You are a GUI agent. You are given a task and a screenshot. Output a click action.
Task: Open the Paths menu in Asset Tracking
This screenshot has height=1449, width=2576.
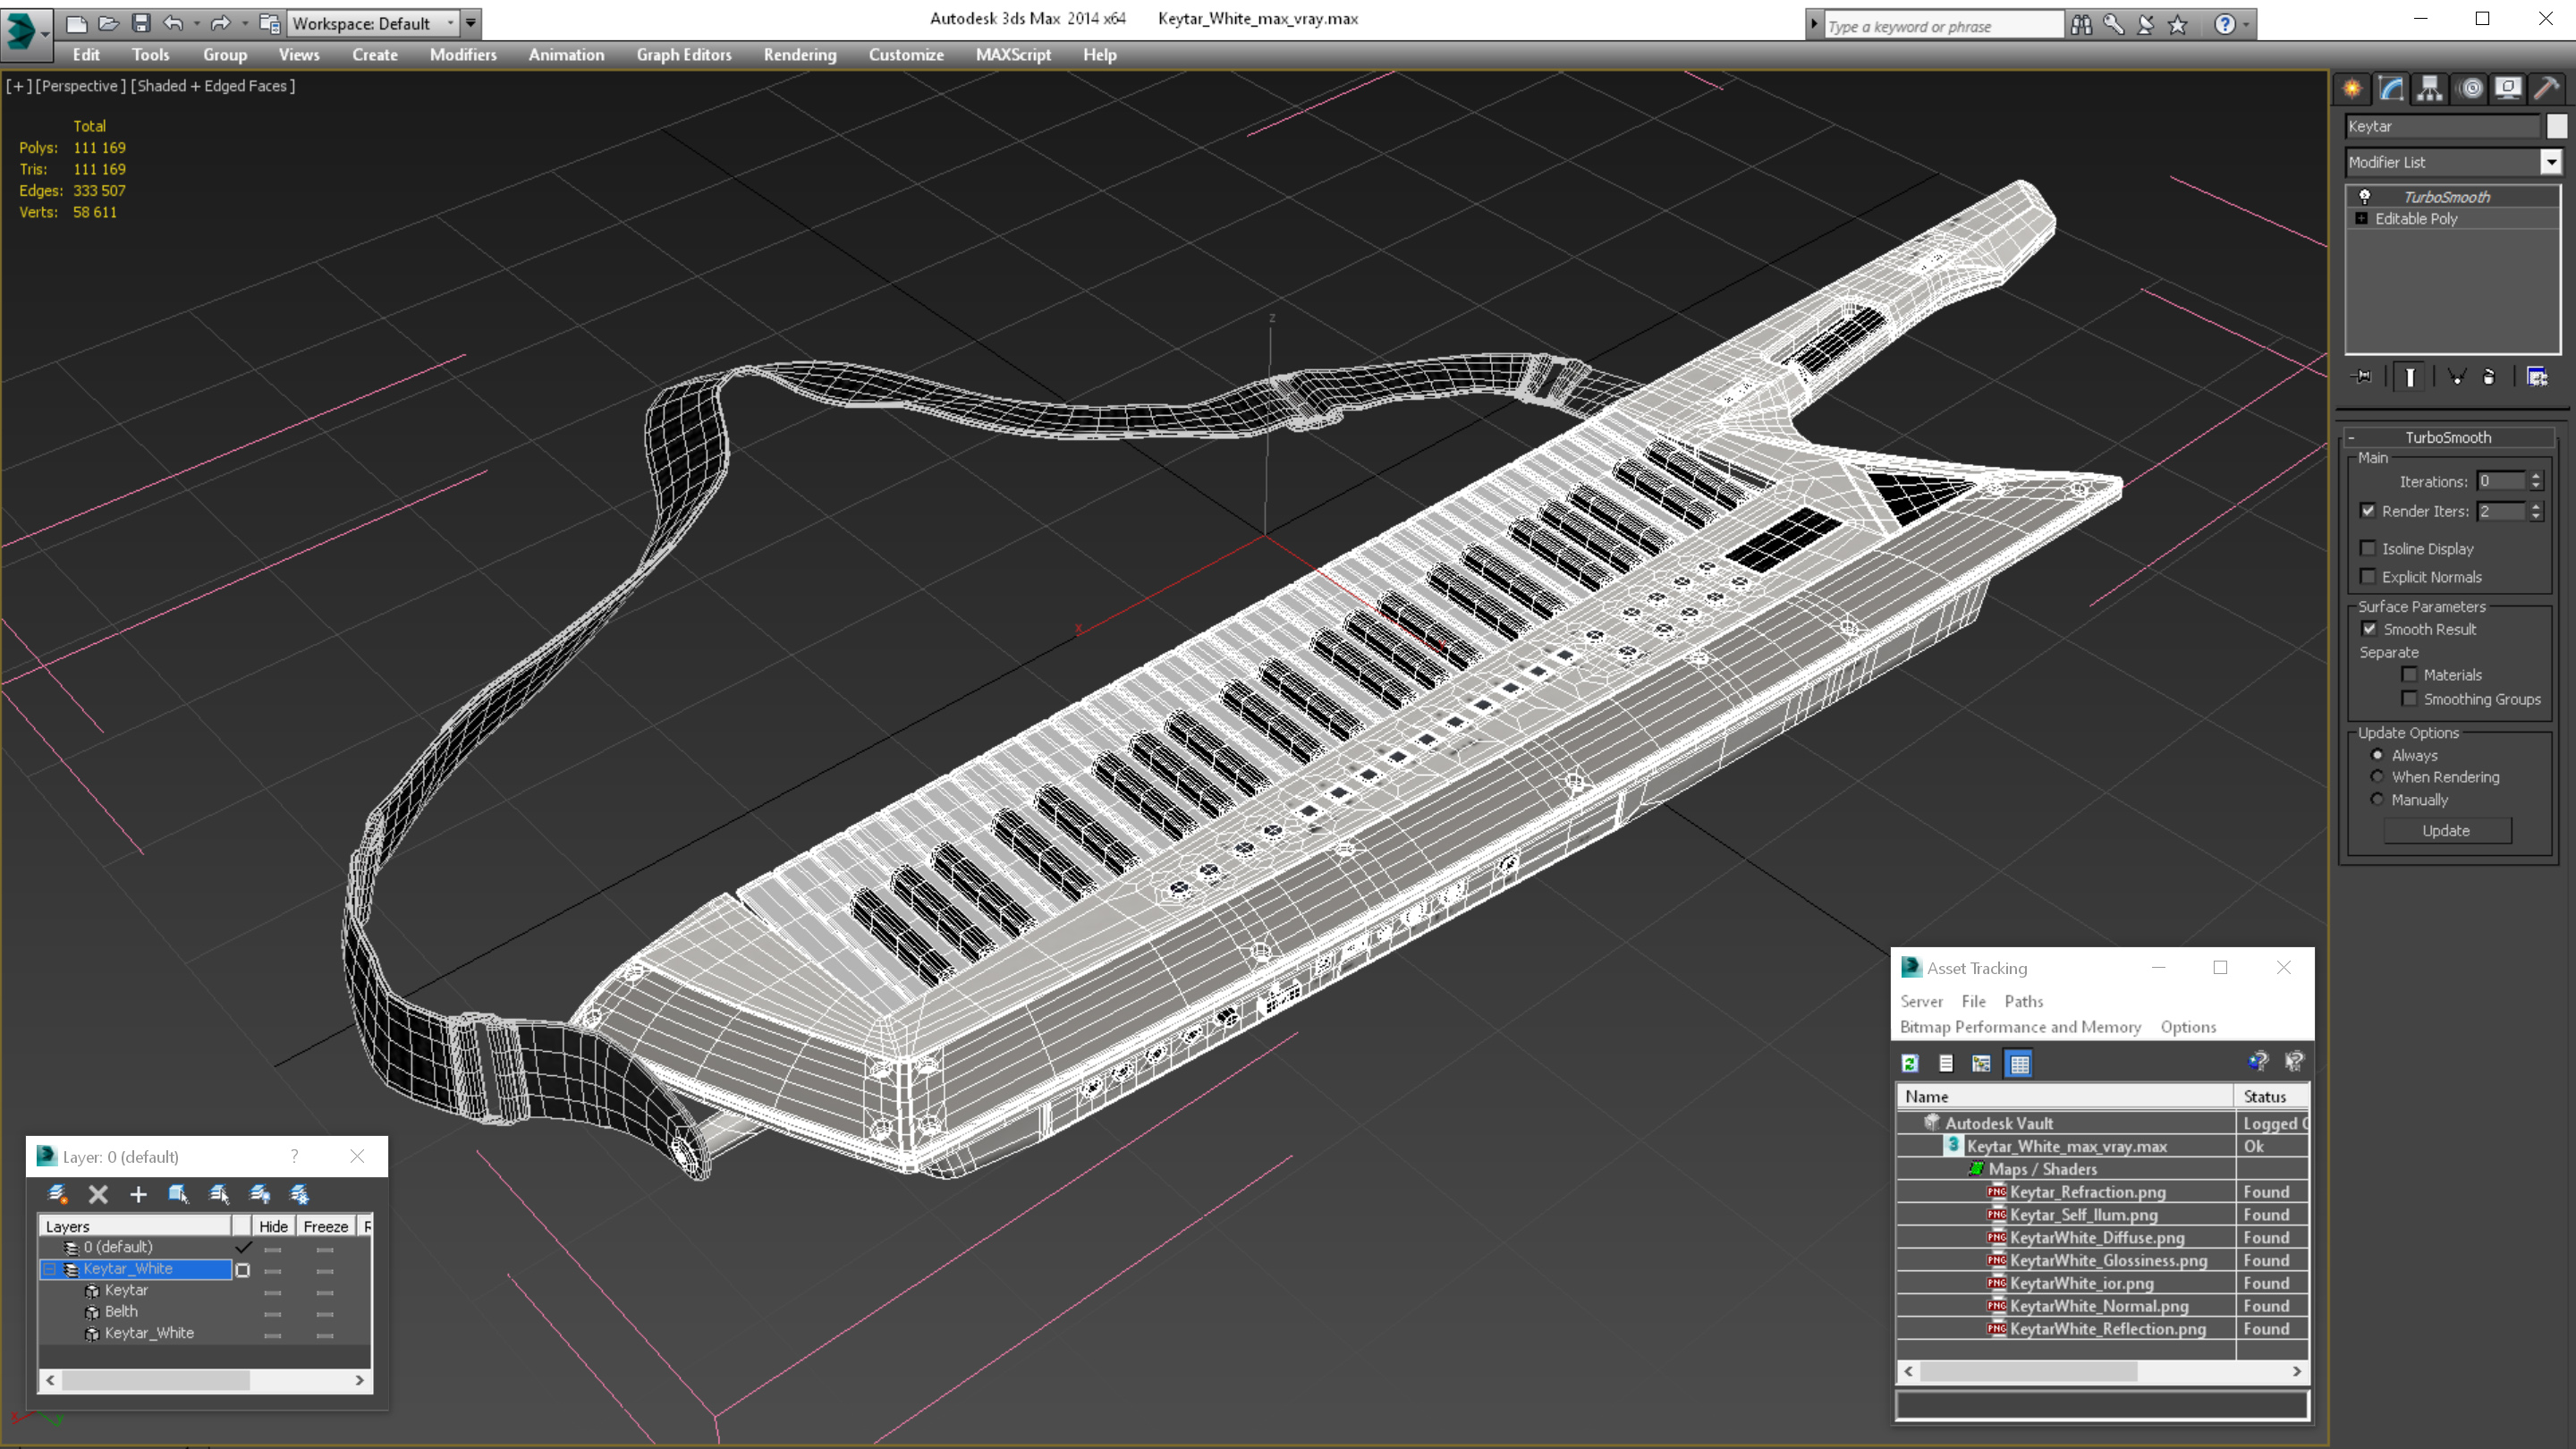click(x=2023, y=1001)
